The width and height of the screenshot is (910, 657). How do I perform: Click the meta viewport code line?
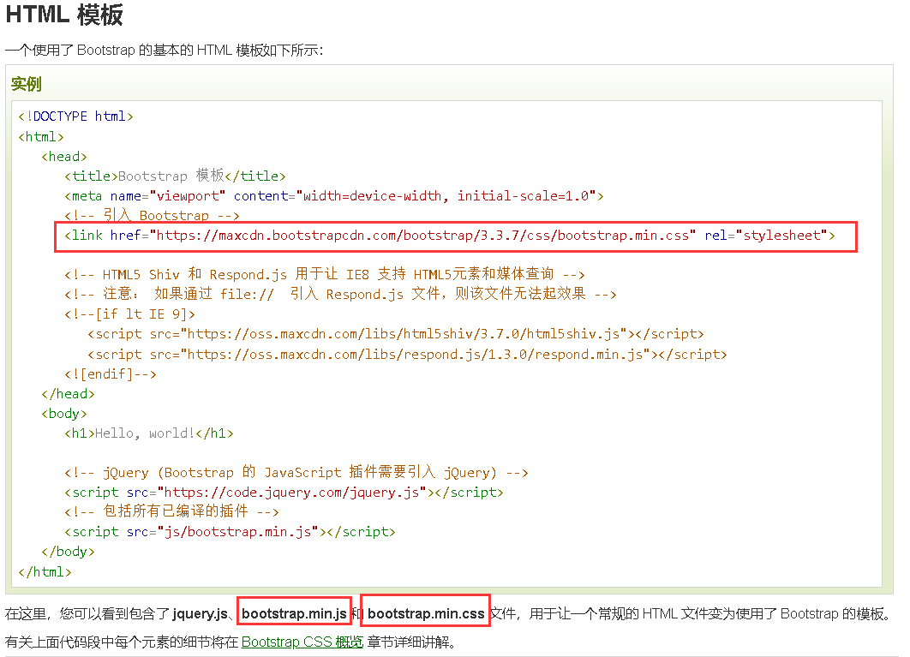click(334, 196)
